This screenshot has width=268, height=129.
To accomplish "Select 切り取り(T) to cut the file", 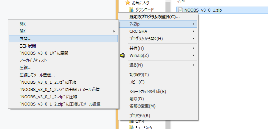I will click(158, 74).
